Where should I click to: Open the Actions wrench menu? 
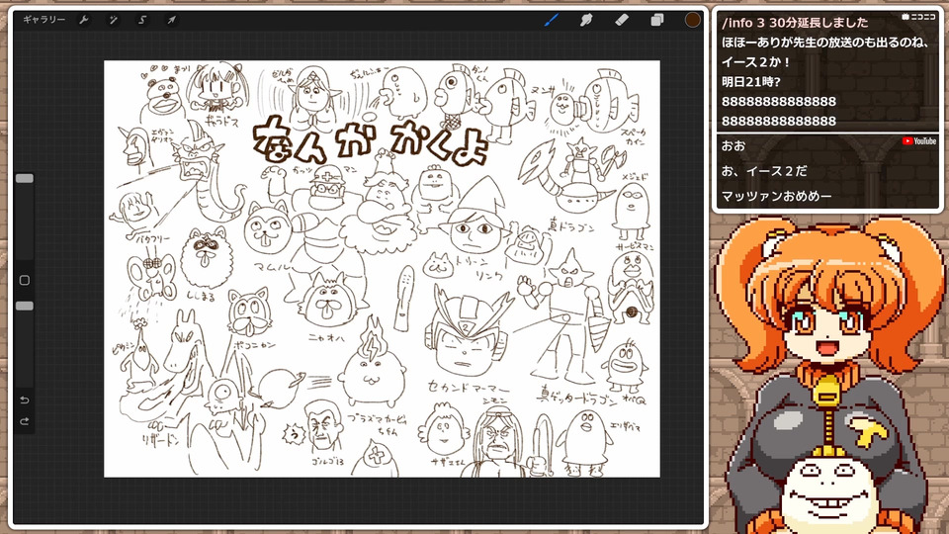click(x=84, y=20)
